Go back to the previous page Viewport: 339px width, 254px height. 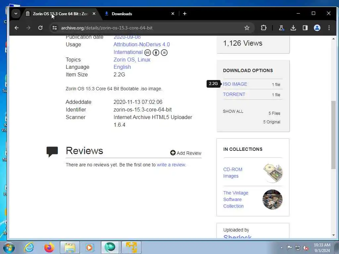(x=17, y=28)
